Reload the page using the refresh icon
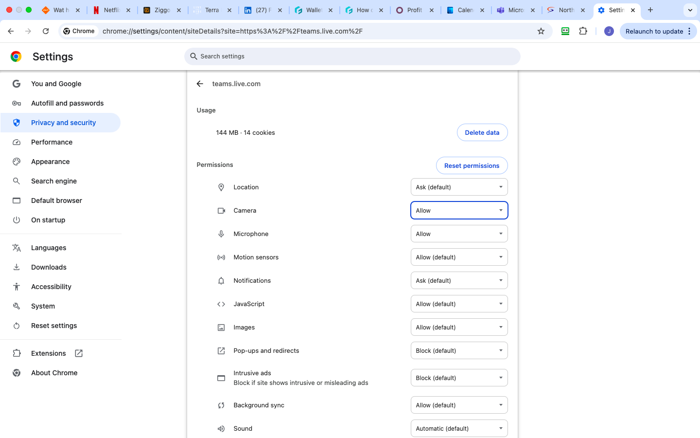Viewport: 700px width, 438px height. [x=46, y=31]
